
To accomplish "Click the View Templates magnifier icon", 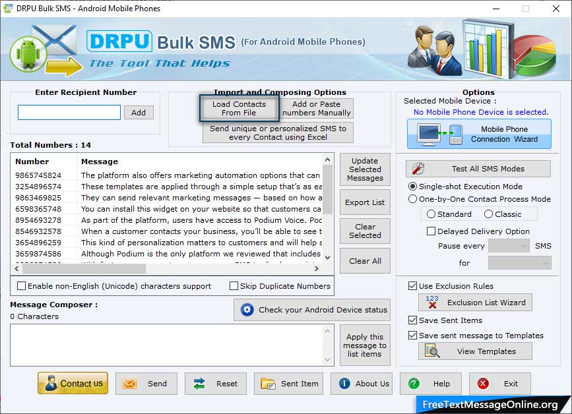I will [x=432, y=351].
